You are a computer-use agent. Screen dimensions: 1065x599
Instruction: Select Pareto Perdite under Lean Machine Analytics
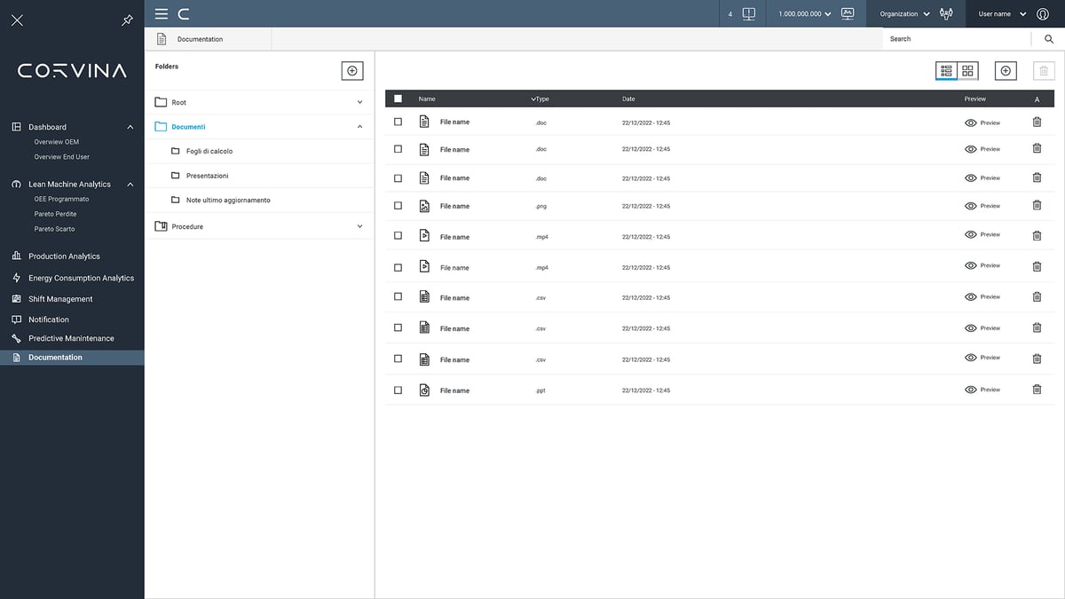(53, 213)
